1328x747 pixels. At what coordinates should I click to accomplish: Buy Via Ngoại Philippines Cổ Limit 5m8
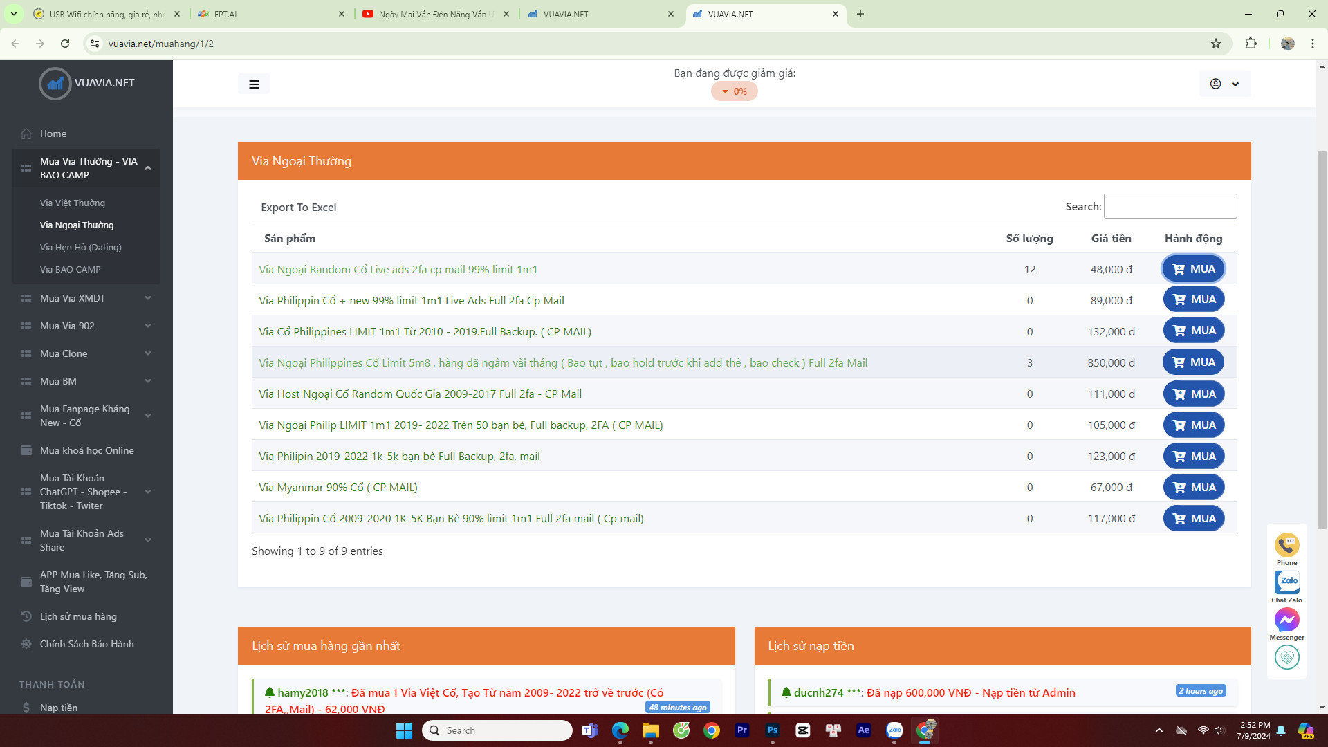tap(1194, 362)
